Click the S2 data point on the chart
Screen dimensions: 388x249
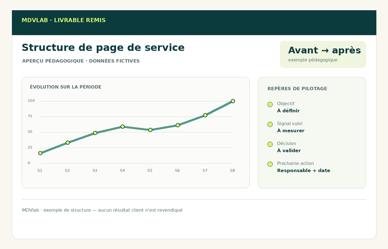click(68, 142)
